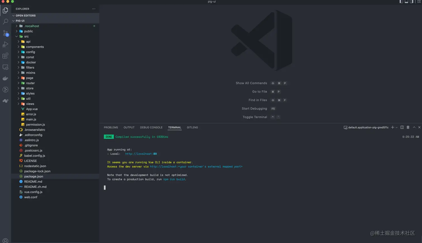This screenshot has height=243, width=422.
Task: Open vue.config.js file
Action: [x=55, y=192]
